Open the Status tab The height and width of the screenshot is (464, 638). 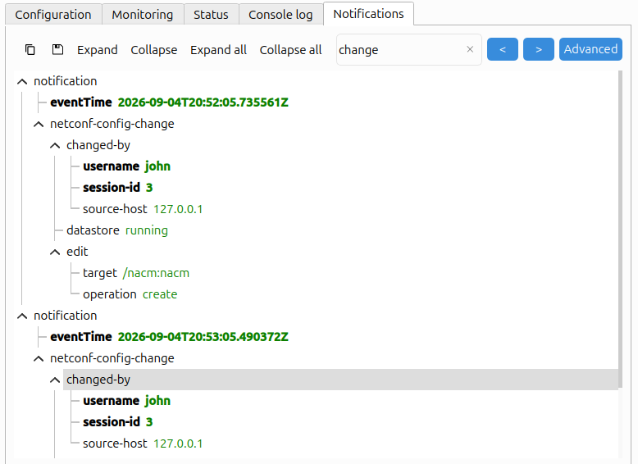211,15
